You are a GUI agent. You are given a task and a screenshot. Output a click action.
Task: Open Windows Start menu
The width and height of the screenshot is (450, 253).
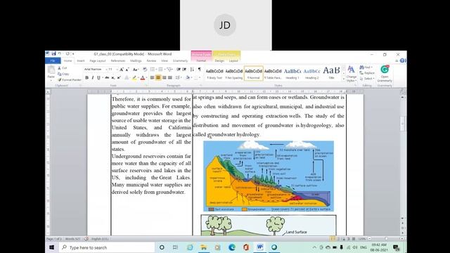pyautogui.click(x=51, y=247)
